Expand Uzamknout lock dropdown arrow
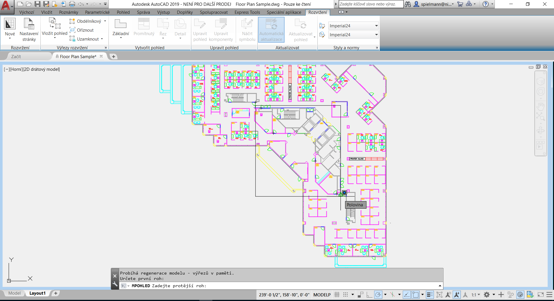 click(x=102, y=39)
